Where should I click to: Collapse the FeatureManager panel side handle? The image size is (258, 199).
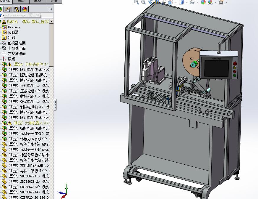tap(55, 104)
